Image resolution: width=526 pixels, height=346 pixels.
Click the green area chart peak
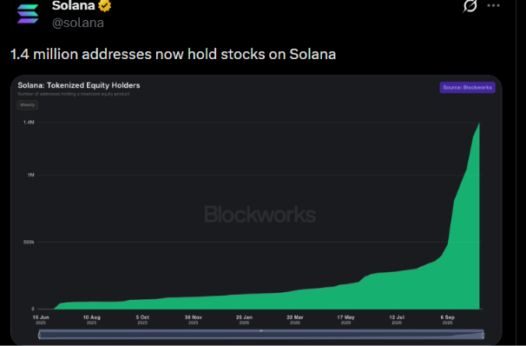(479, 123)
